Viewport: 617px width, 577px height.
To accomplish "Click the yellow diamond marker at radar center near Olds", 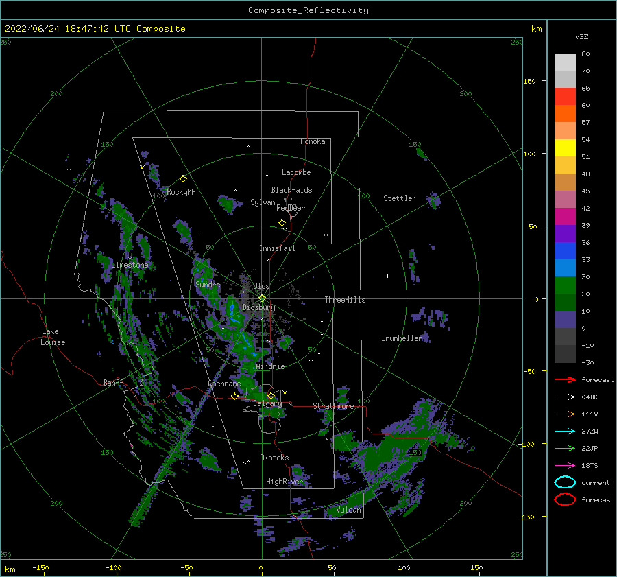I will [262, 298].
